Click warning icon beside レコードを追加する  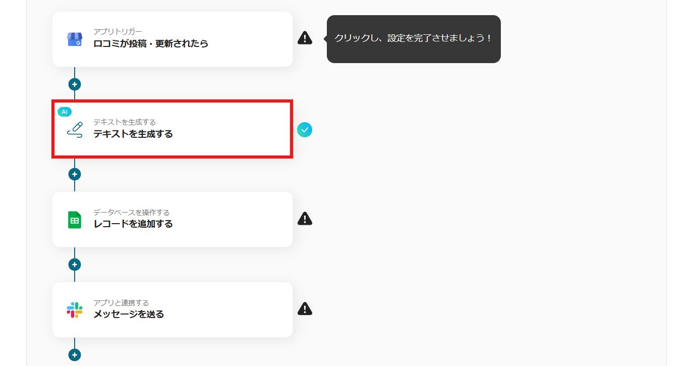pyautogui.click(x=305, y=219)
